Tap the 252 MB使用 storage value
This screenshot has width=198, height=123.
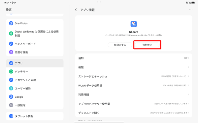[x=173, y=76]
